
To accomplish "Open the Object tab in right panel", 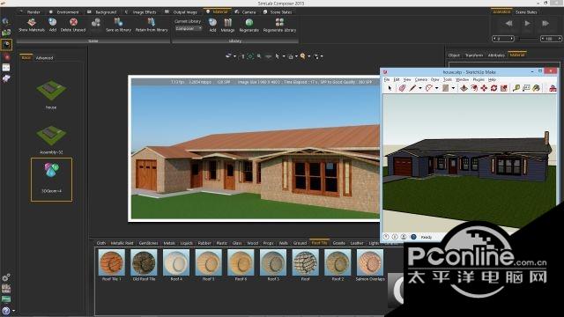I will pyautogui.click(x=454, y=55).
